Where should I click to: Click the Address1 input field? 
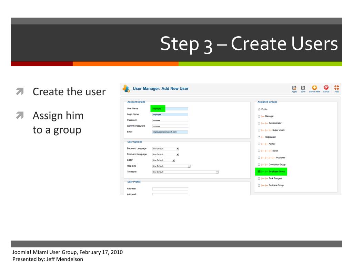click(x=170, y=189)
